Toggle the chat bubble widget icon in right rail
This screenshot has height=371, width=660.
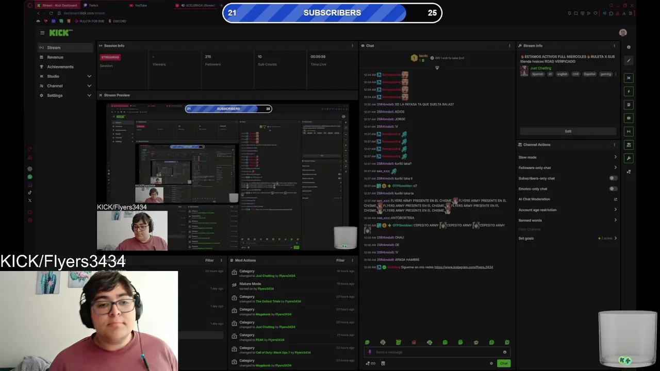click(x=629, y=118)
